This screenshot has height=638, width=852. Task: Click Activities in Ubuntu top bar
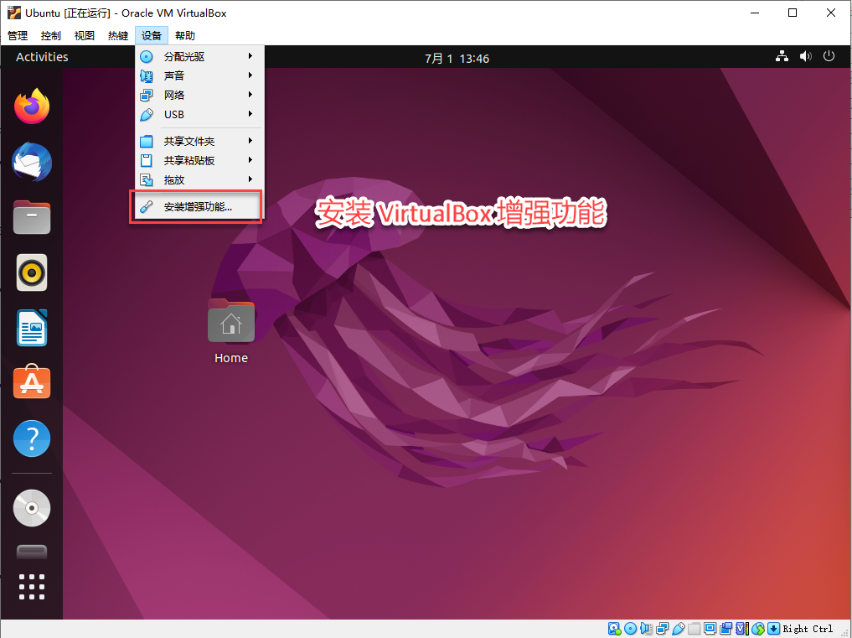[42, 56]
